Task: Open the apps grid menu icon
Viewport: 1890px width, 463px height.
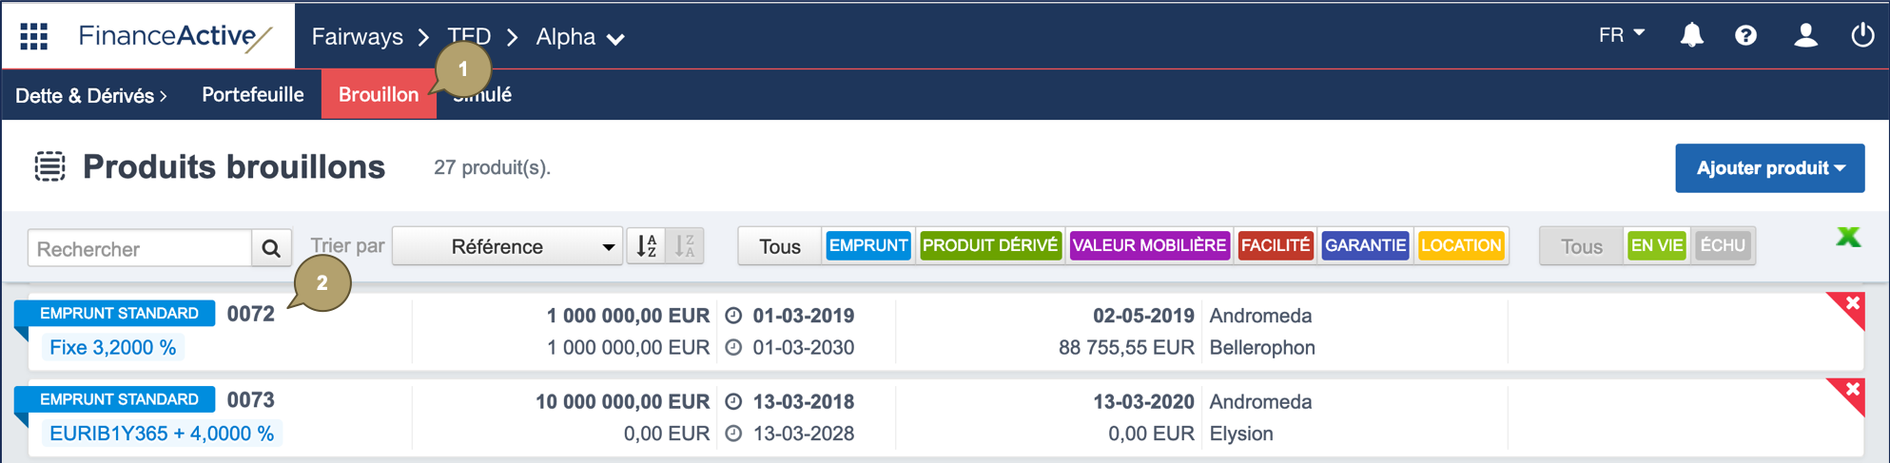Action: [34, 36]
